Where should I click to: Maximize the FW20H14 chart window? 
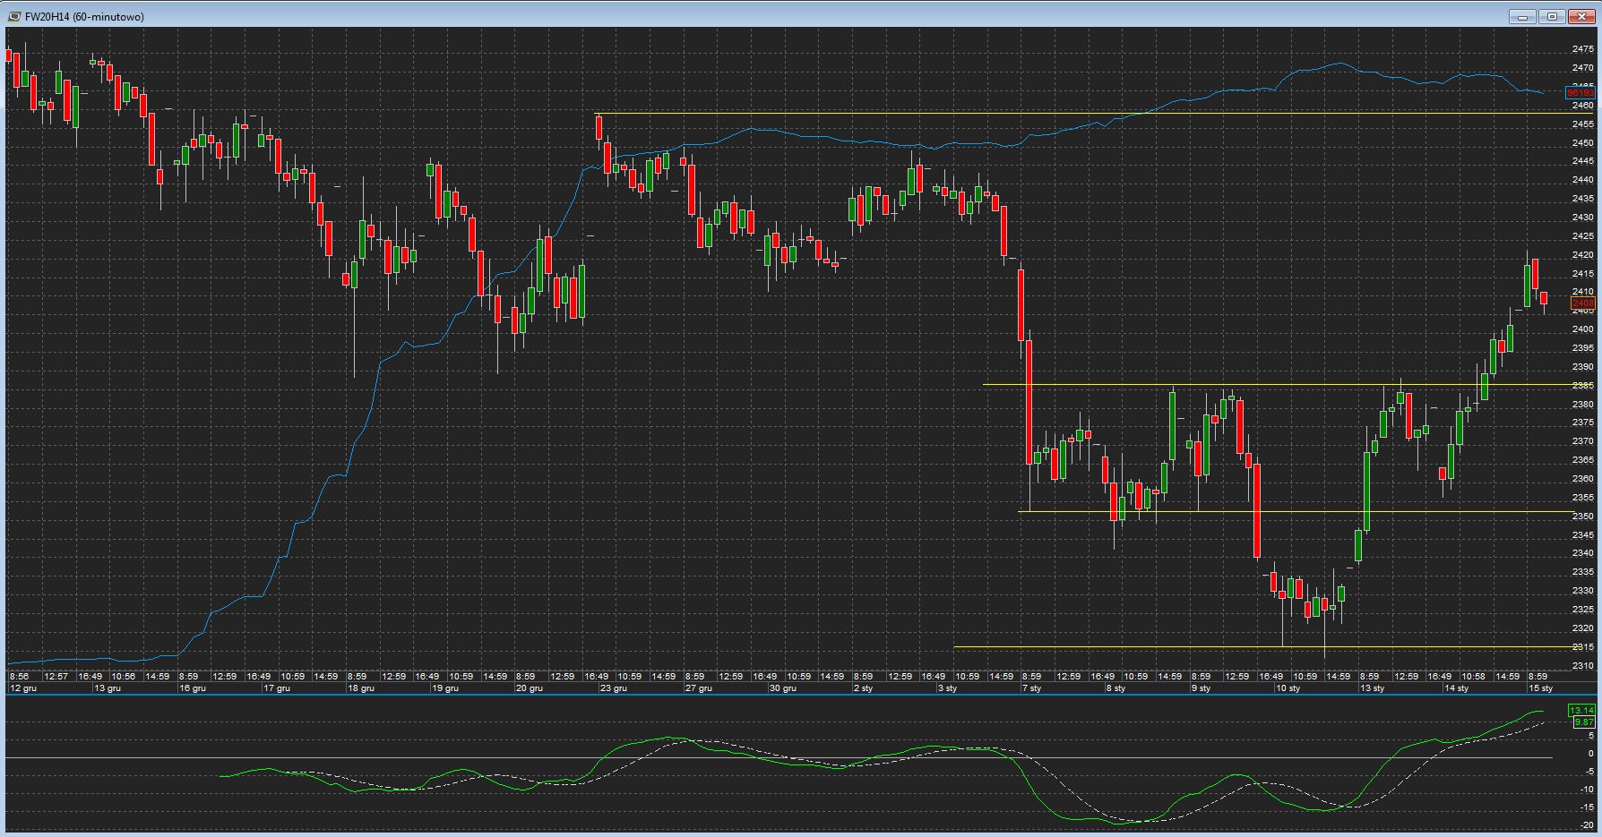tap(1552, 16)
